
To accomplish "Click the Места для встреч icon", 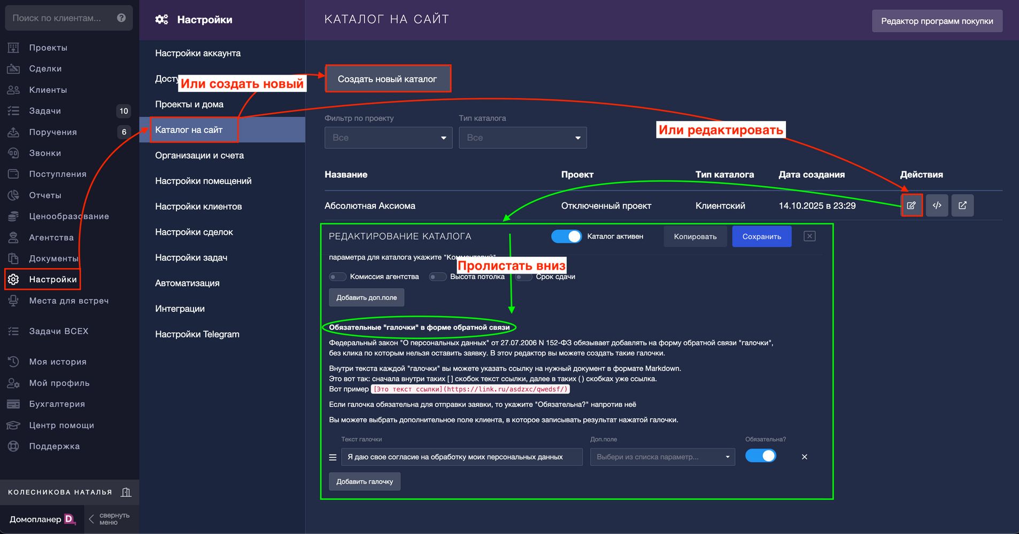I will click(x=13, y=301).
